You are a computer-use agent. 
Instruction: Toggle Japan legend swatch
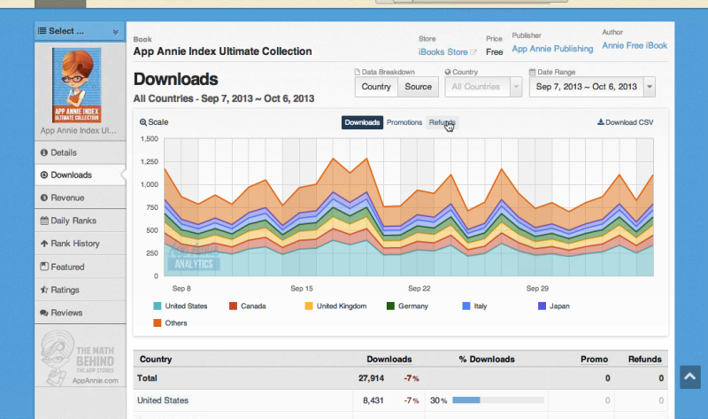click(x=542, y=306)
